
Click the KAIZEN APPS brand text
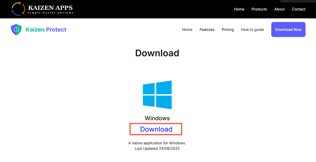coord(50,7)
